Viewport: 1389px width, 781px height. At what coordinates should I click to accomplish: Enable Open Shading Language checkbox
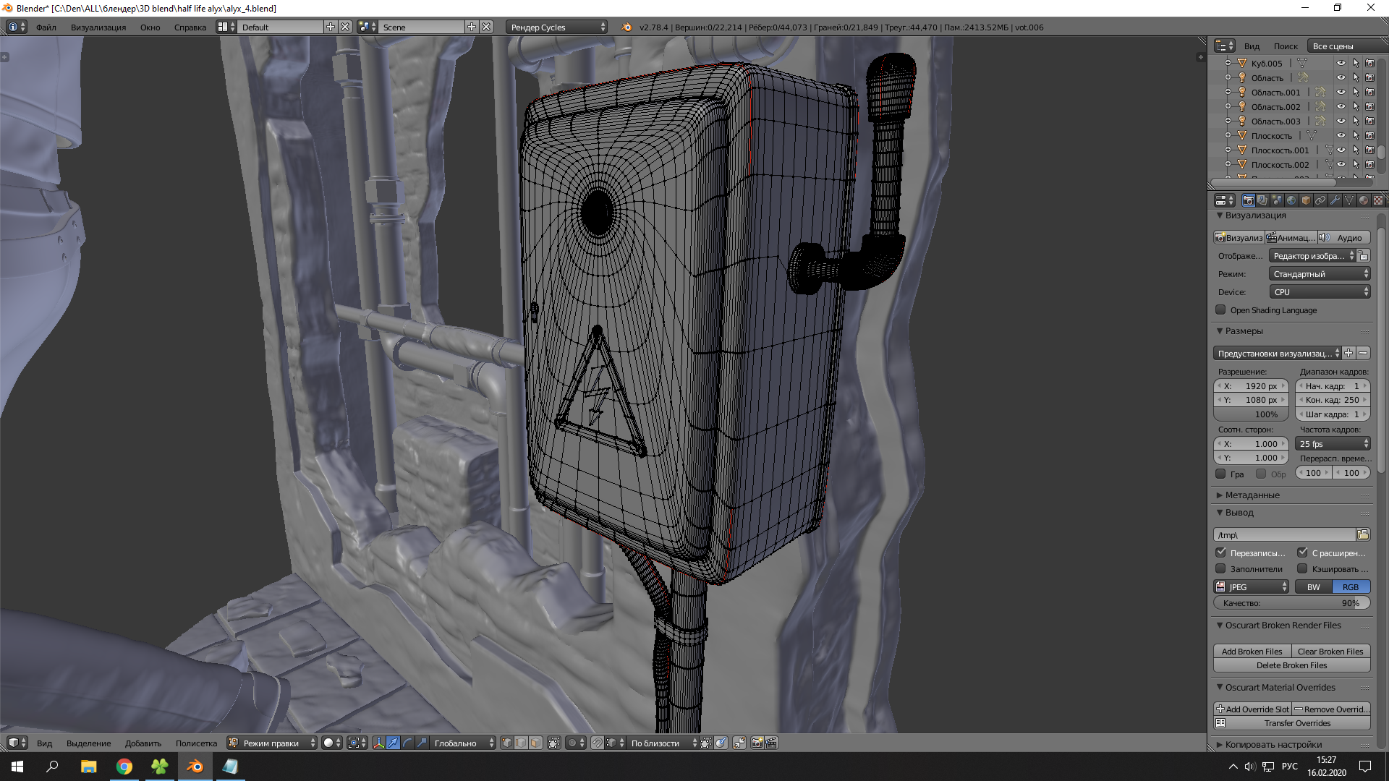click(x=1221, y=310)
